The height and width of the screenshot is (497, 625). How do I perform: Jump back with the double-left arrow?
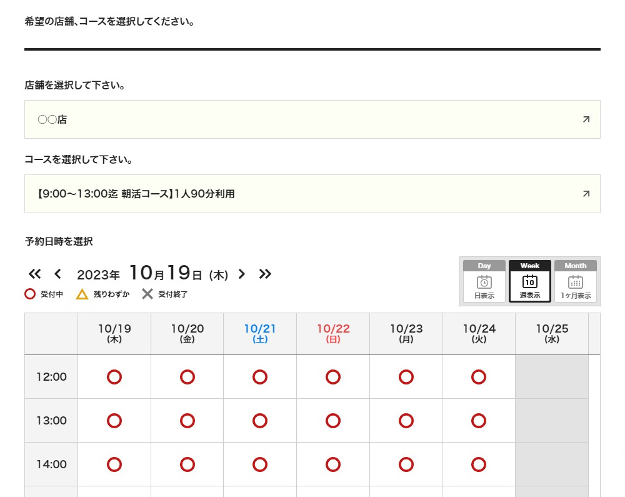pyautogui.click(x=34, y=274)
